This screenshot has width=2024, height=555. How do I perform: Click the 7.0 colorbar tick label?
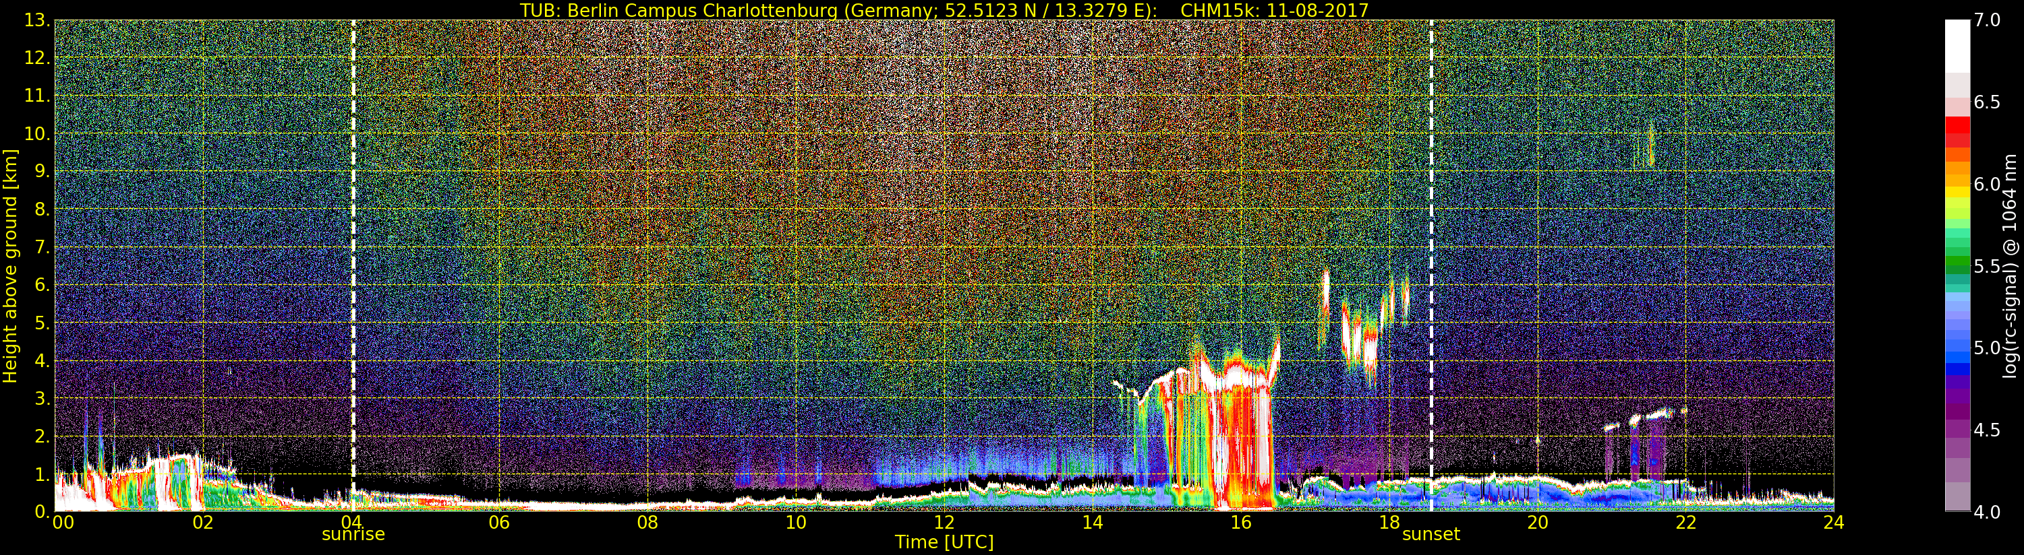1987,21
